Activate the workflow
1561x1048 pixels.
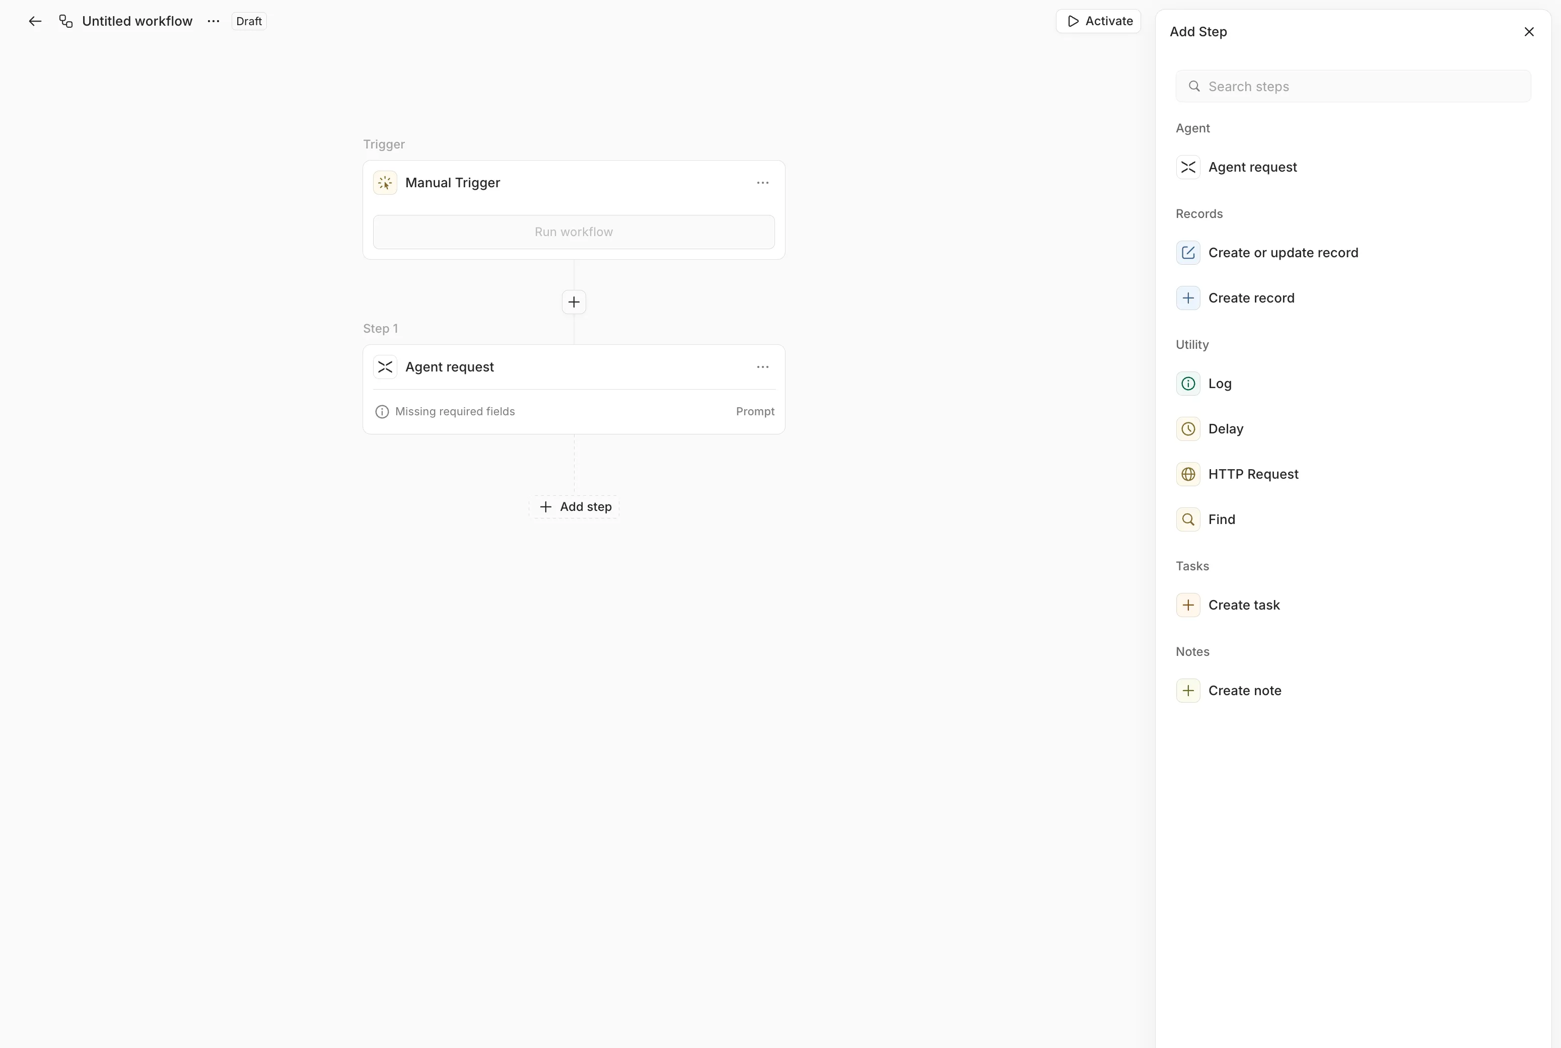(1098, 21)
